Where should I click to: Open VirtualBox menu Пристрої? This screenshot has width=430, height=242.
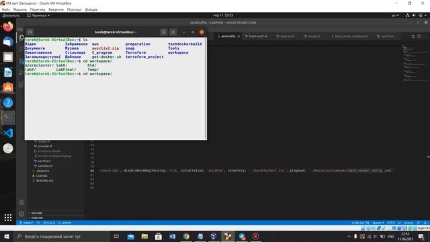(75, 9)
